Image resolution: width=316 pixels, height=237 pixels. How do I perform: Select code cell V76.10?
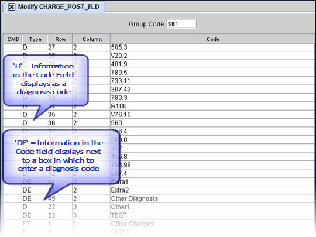212,115
